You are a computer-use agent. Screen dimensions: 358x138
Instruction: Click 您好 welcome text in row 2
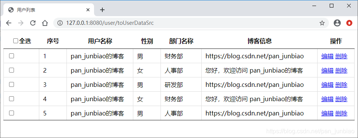point(254,71)
